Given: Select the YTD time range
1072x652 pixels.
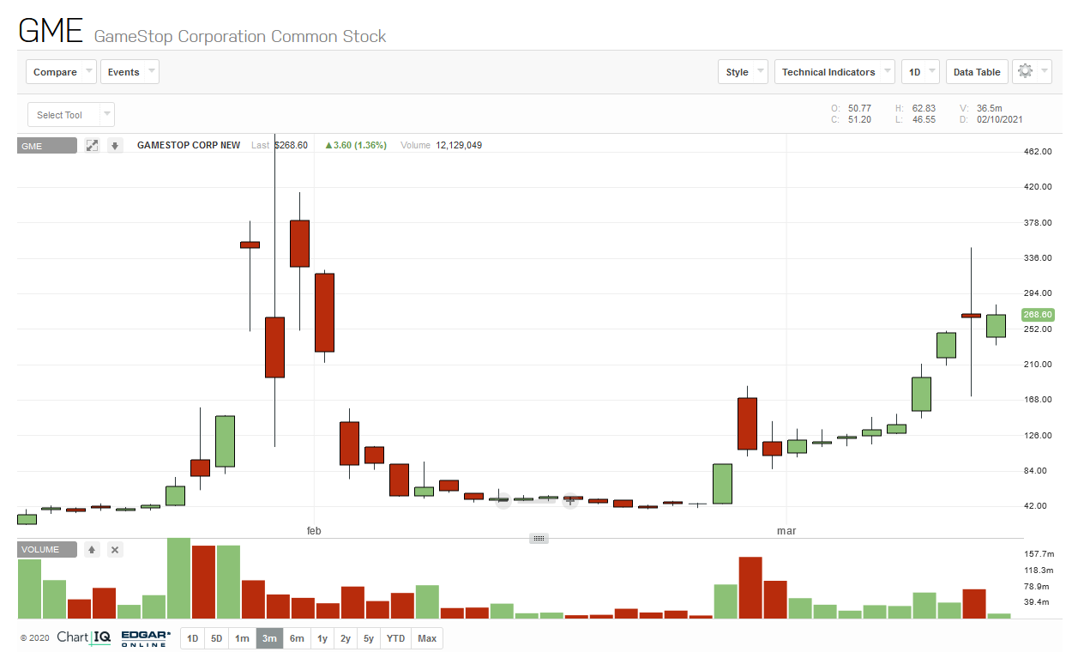Looking at the screenshot, I should tap(395, 638).
